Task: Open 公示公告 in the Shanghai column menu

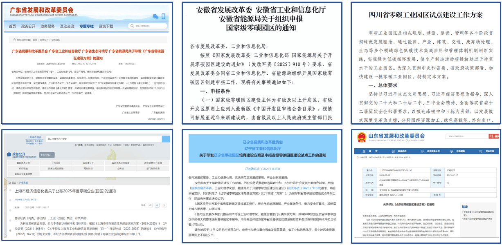Action: (x=56, y=163)
